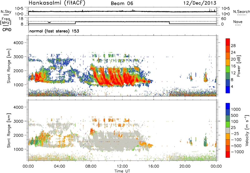Image resolution: width=250 pixels, height=173 pixels.
Task: Click the "28" tick on Power colorbar
Action: click(233, 46)
